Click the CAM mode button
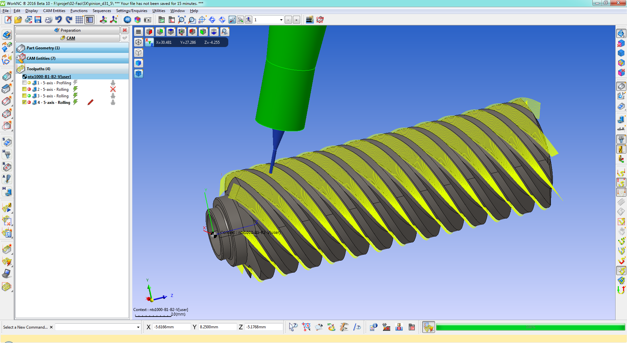Viewport: 627px width, 343px height. pyautogui.click(x=68, y=38)
